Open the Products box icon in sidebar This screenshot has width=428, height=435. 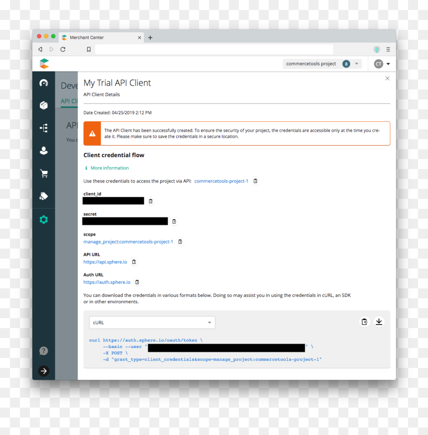(44, 105)
